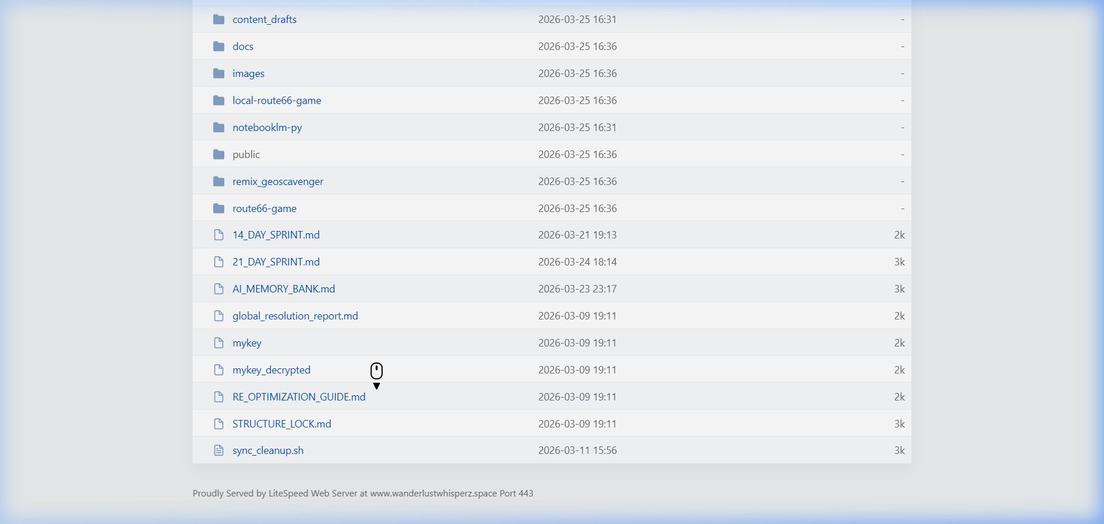
Task: Open the content_drafts folder link
Action: coord(264,20)
